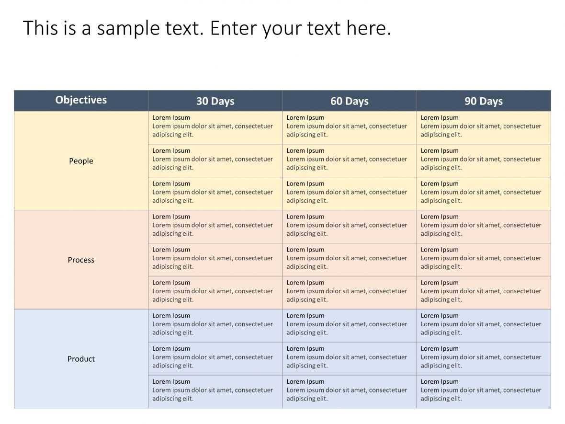Click the Process objective cell
This screenshot has width=565, height=424.
coord(81,260)
